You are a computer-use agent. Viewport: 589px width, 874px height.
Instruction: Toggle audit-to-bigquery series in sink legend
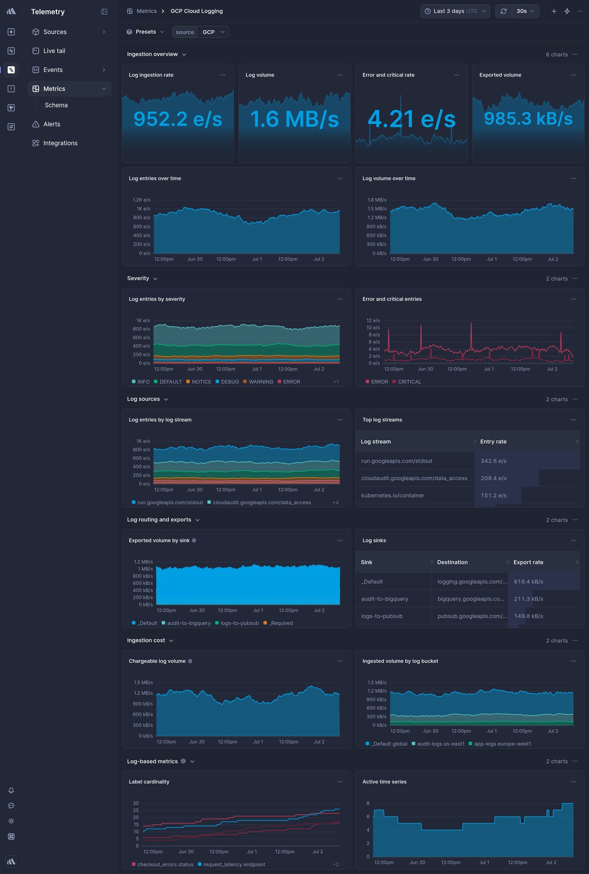point(186,623)
